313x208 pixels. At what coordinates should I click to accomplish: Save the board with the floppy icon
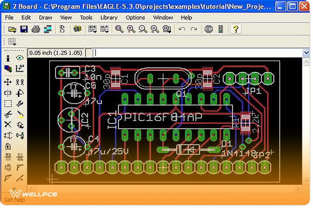pyautogui.click(x=24, y=29)
